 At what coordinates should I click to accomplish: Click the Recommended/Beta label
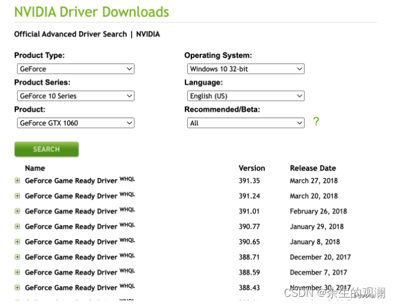point(222,109)
